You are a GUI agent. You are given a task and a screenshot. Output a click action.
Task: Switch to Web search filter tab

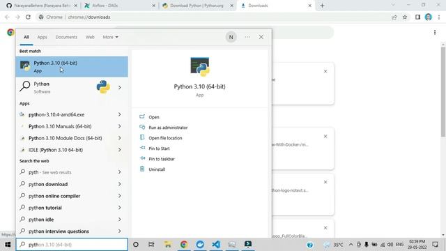click(90, 37)
